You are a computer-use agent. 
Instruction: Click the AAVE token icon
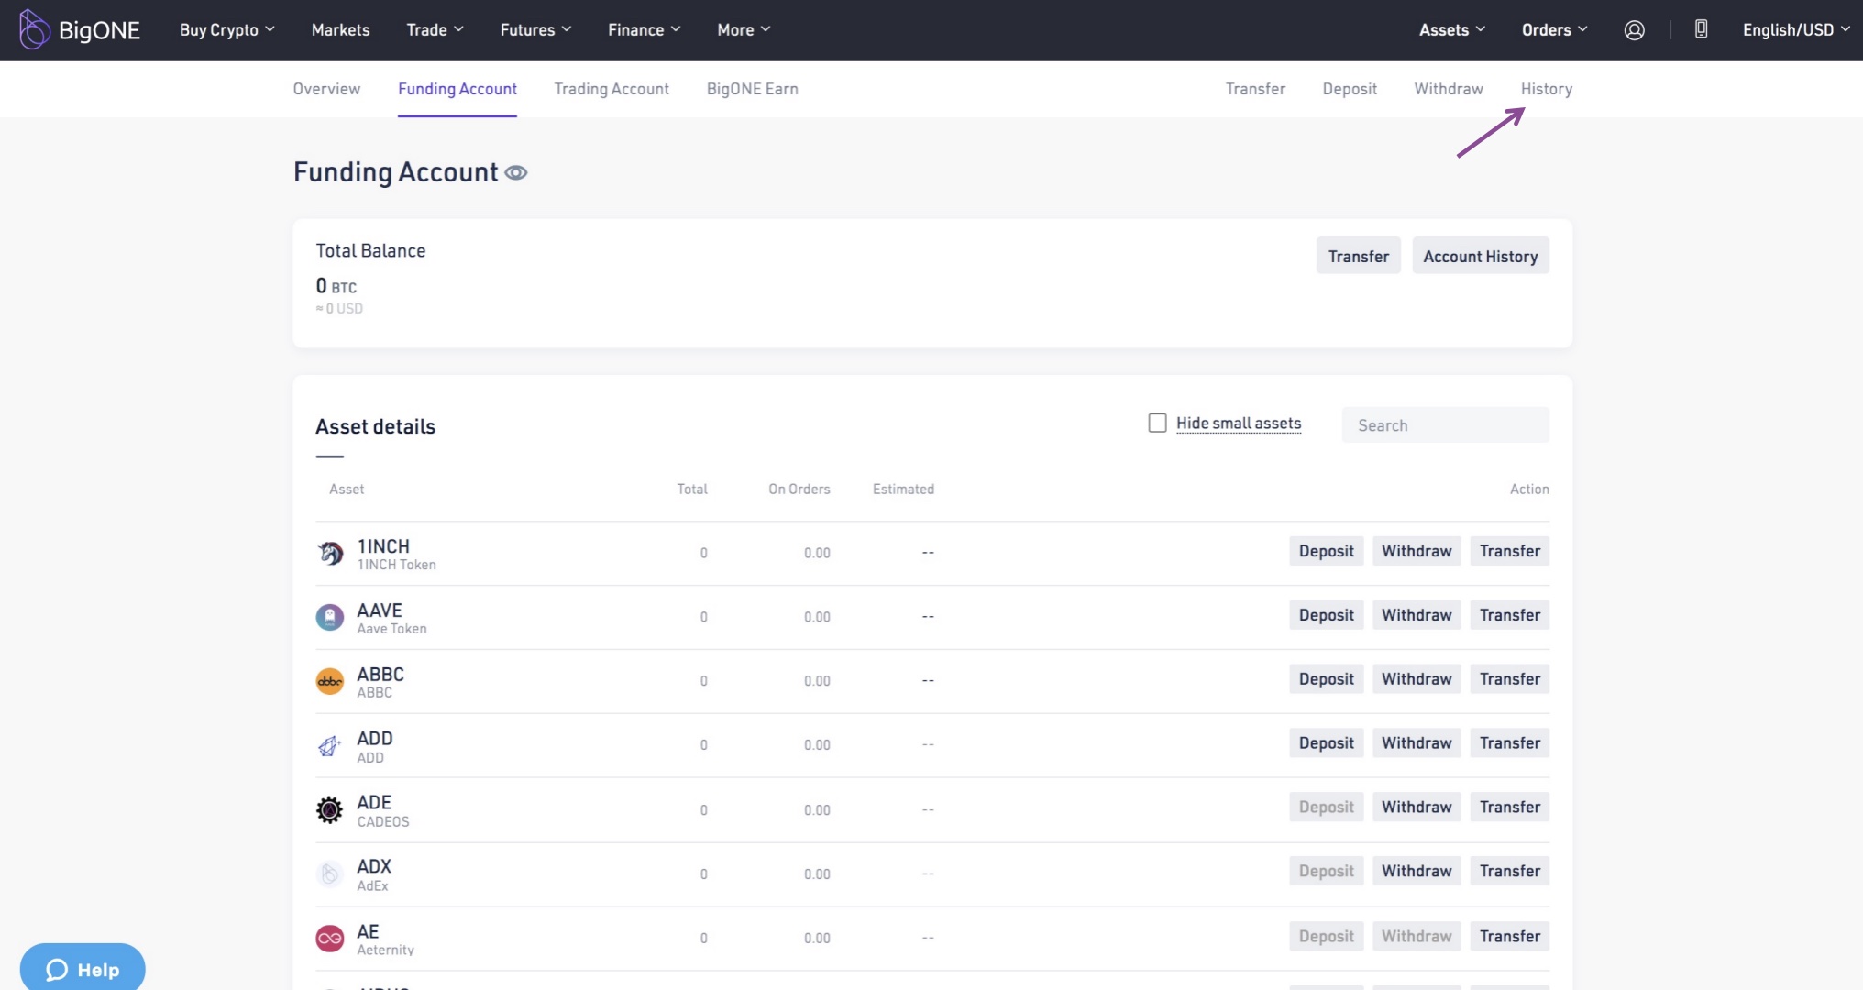tap(330, 617)
